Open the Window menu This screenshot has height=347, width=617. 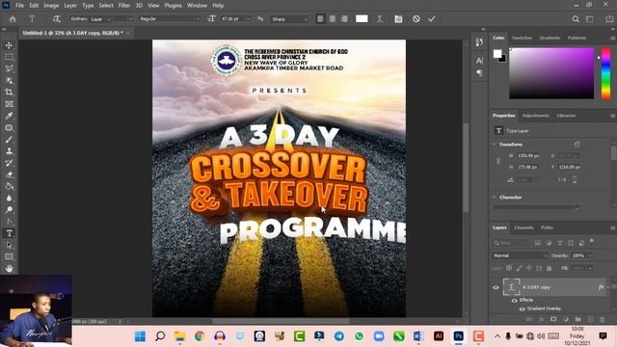pyautogui.click(x=197, y=6)
